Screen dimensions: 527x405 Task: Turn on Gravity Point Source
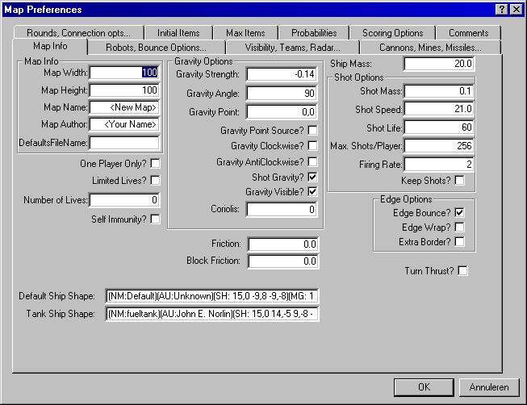point(312,131)
